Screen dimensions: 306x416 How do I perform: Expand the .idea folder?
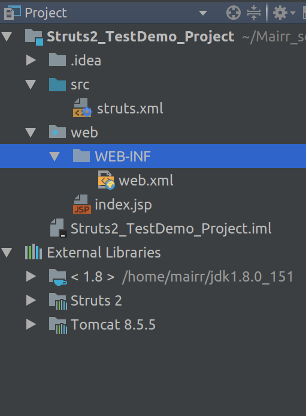pyautogui.click(x=31, y=60)
